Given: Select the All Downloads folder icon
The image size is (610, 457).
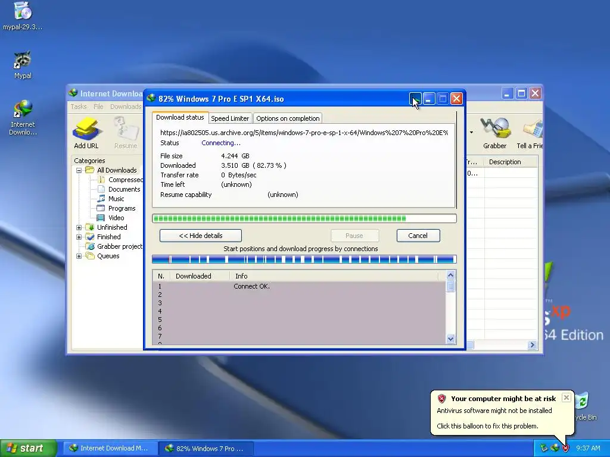Looking at the screenshot, I should click(90, 170).
